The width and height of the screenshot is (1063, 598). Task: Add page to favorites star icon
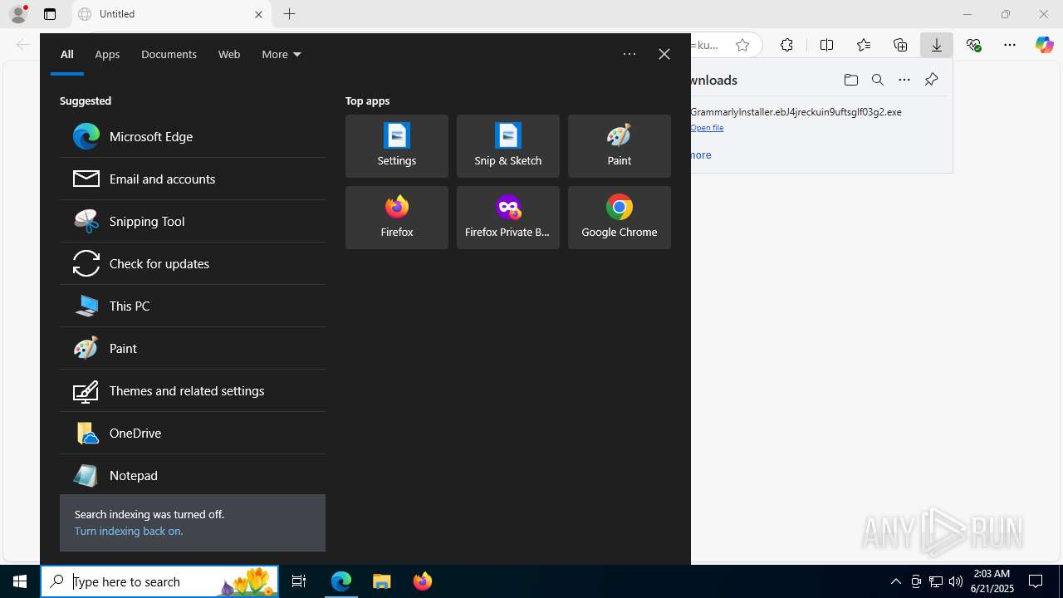point(742,45)
